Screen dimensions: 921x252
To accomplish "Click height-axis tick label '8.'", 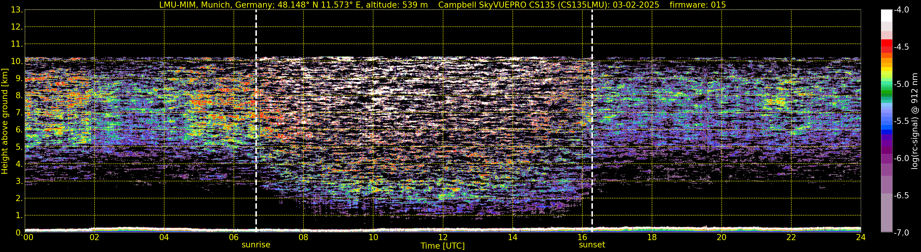I will 19,95.
